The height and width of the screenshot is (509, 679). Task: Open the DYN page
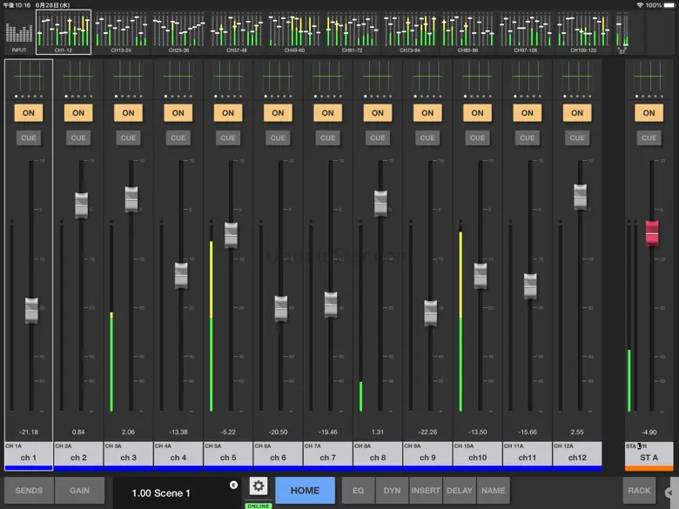pos(392,491)
